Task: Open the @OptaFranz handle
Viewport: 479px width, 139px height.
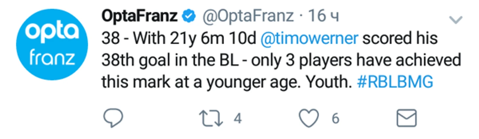Action: coord(248,16)
